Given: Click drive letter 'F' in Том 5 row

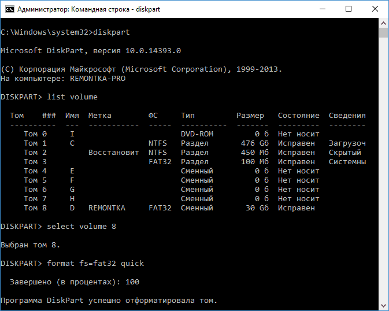Looking at the screenshot, I should point(72,180).
